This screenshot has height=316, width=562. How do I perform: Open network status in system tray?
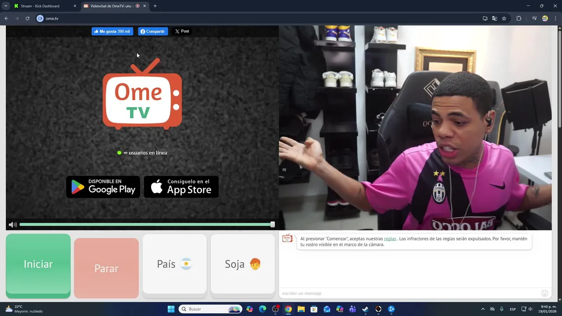pyautogui.click(x=524, y=309)
